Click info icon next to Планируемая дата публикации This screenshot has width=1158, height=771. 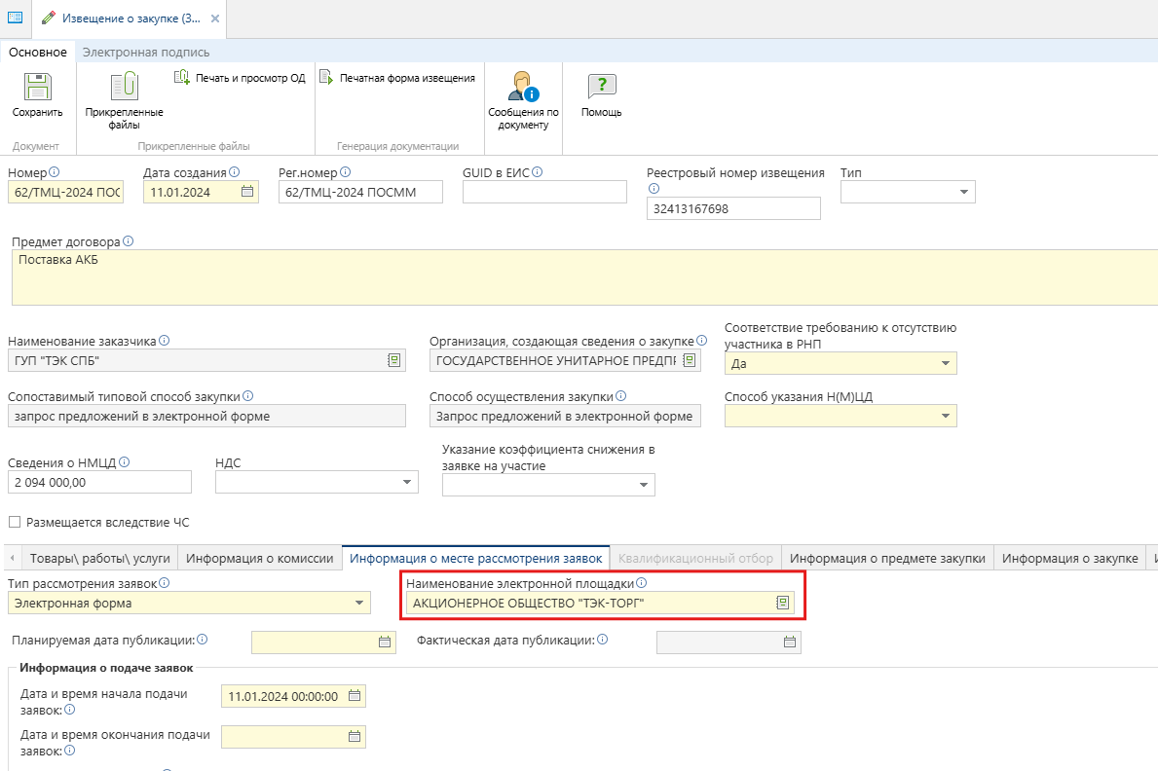point(203,640)
